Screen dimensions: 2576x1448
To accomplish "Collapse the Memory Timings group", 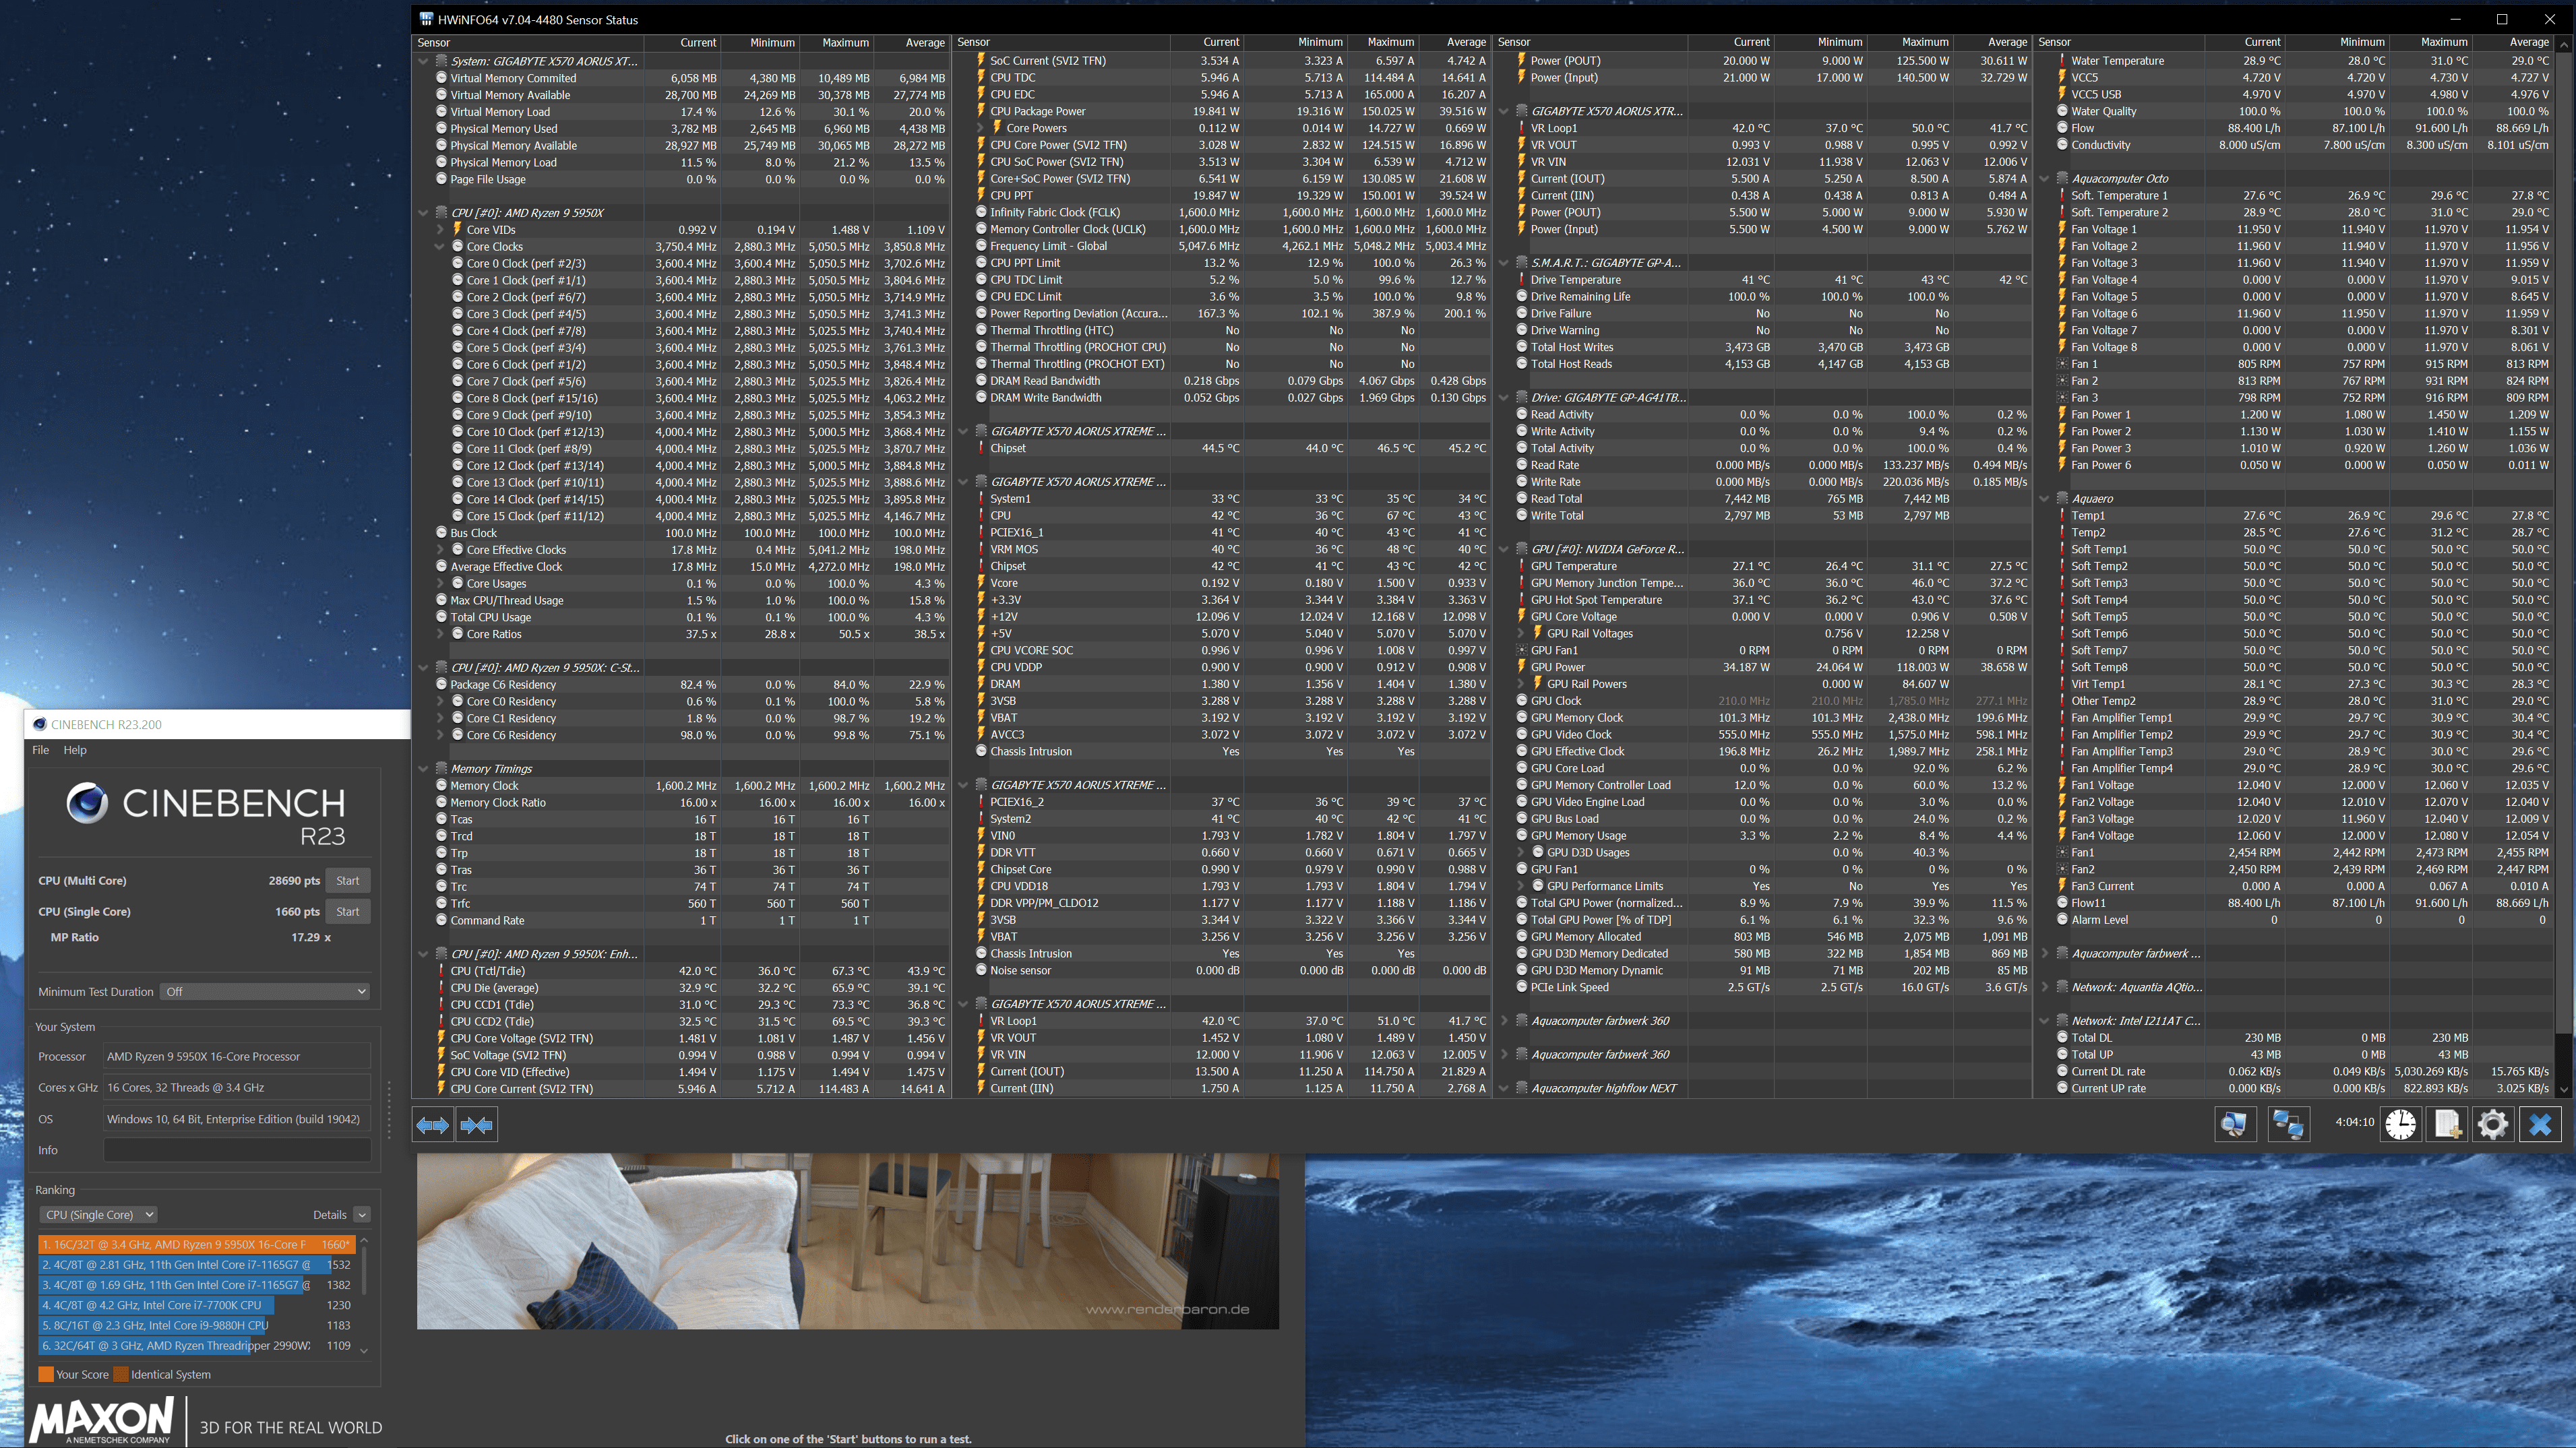I will coord(423,769).
